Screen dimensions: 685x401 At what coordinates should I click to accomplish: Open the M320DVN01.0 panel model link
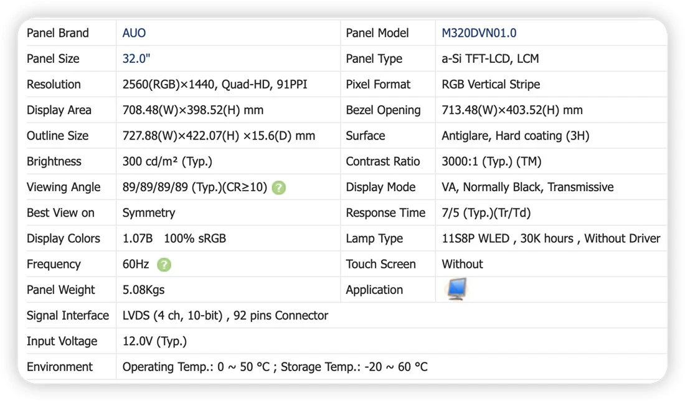click(479, 33)
